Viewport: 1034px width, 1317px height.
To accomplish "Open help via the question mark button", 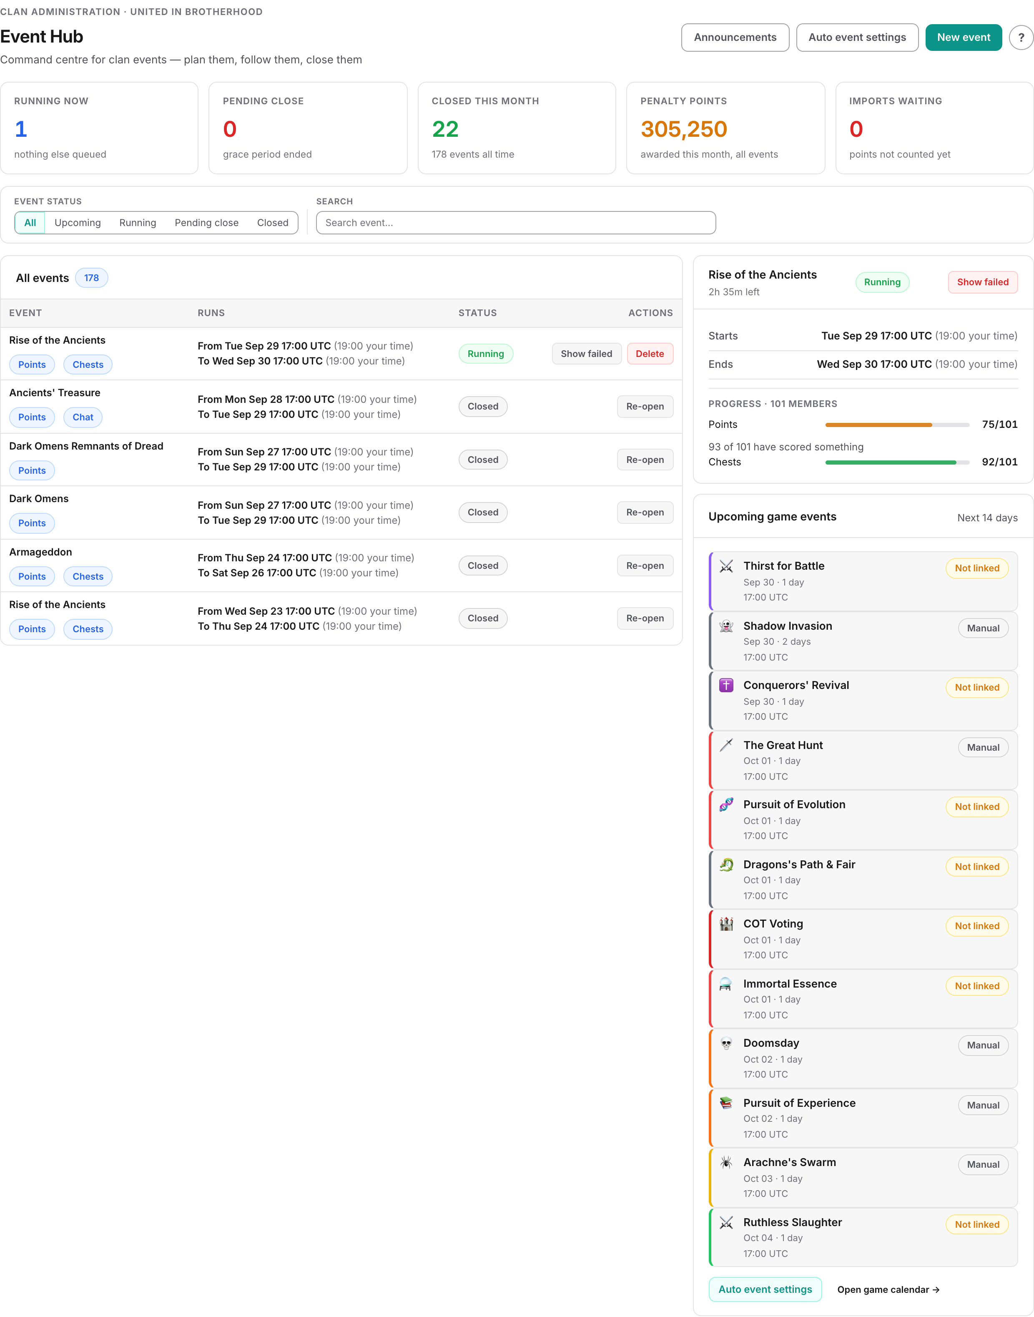I will 1021,38.
